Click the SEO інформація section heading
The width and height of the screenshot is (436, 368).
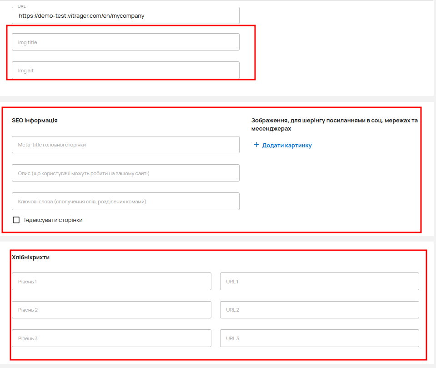coord(35,121)
